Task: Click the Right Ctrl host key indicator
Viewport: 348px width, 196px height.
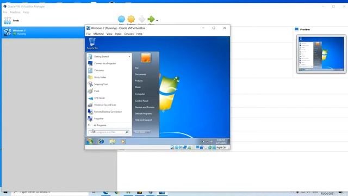Action: pos(221,148)
